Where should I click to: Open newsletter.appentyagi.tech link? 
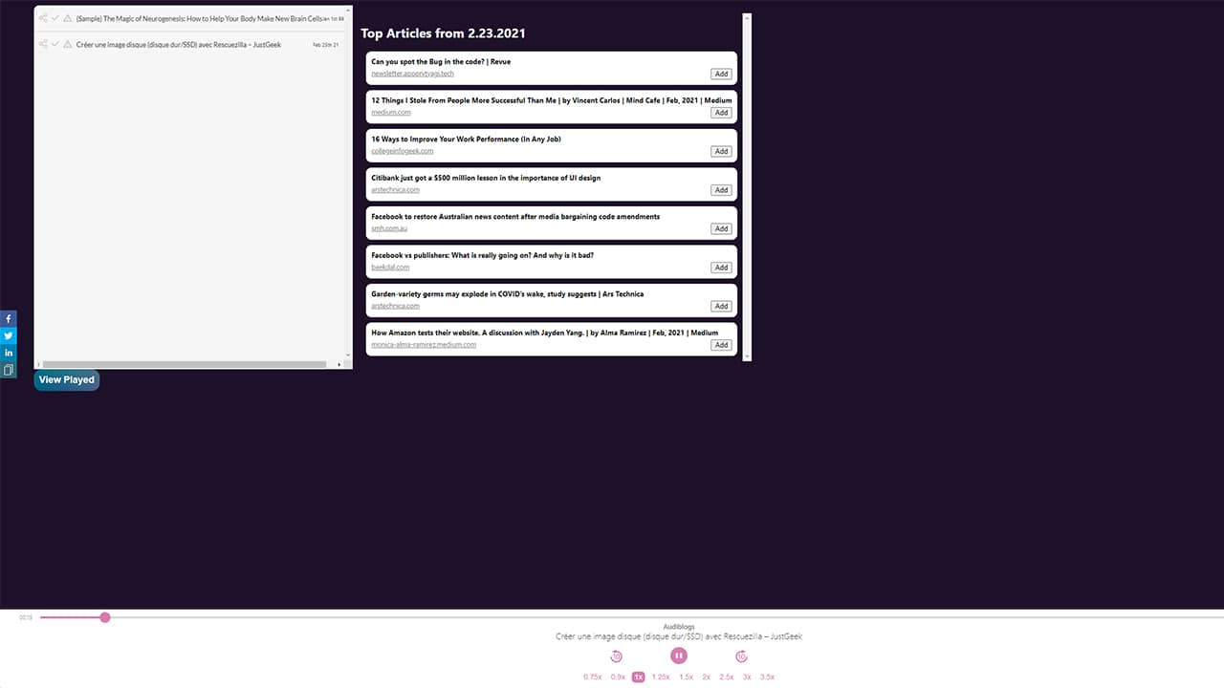click(412, 74)
